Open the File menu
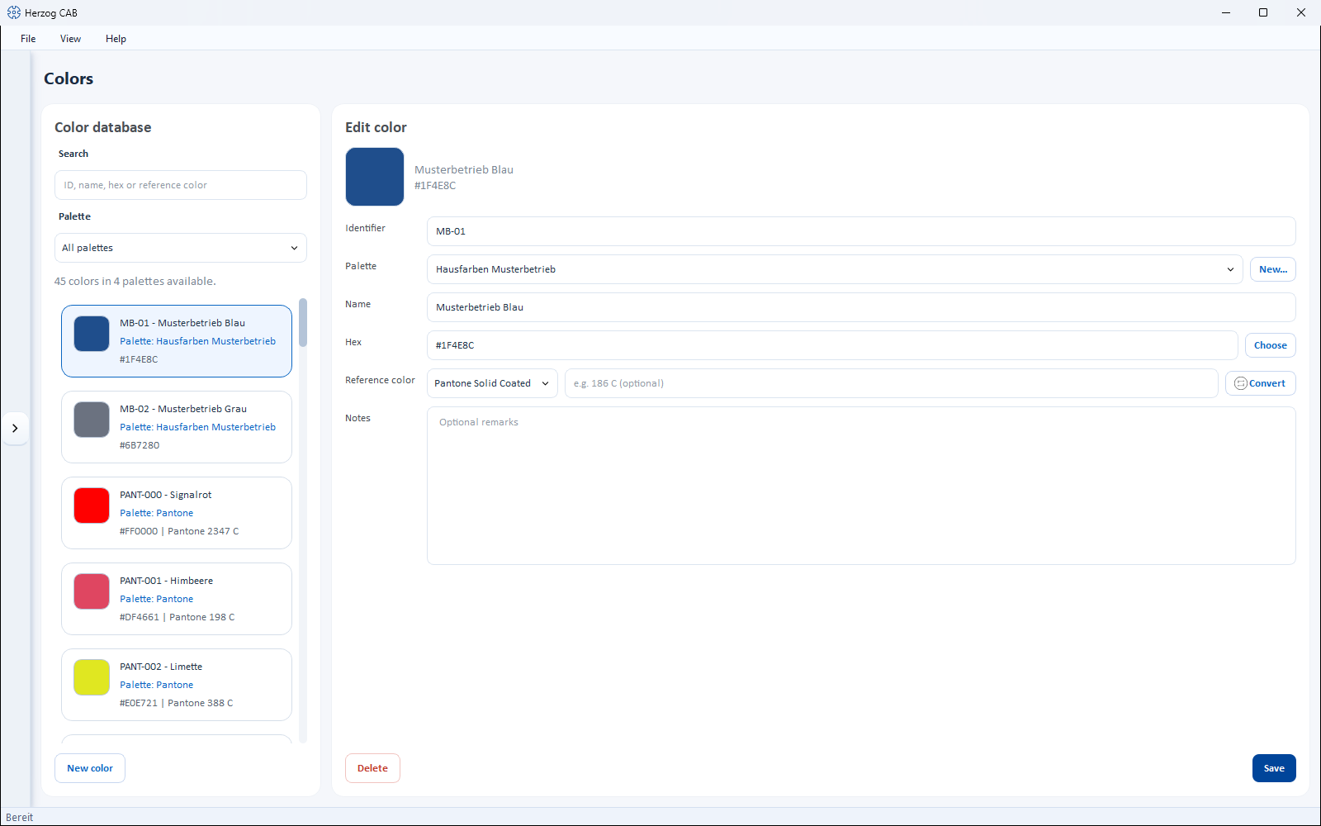 (x=28, y=39)
